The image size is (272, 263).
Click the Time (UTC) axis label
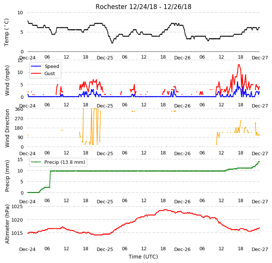(x=143, y=257)
